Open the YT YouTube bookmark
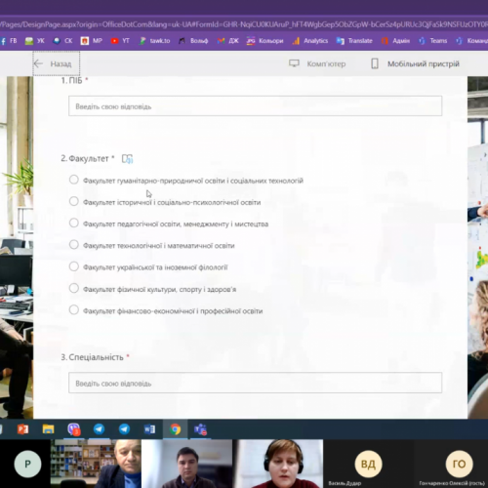 click(120, 41)
